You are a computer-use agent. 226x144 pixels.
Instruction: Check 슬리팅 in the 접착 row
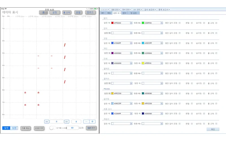204,33
